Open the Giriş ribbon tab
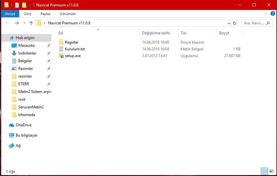The width and height of the screenshot is (277, 176). 27,14
